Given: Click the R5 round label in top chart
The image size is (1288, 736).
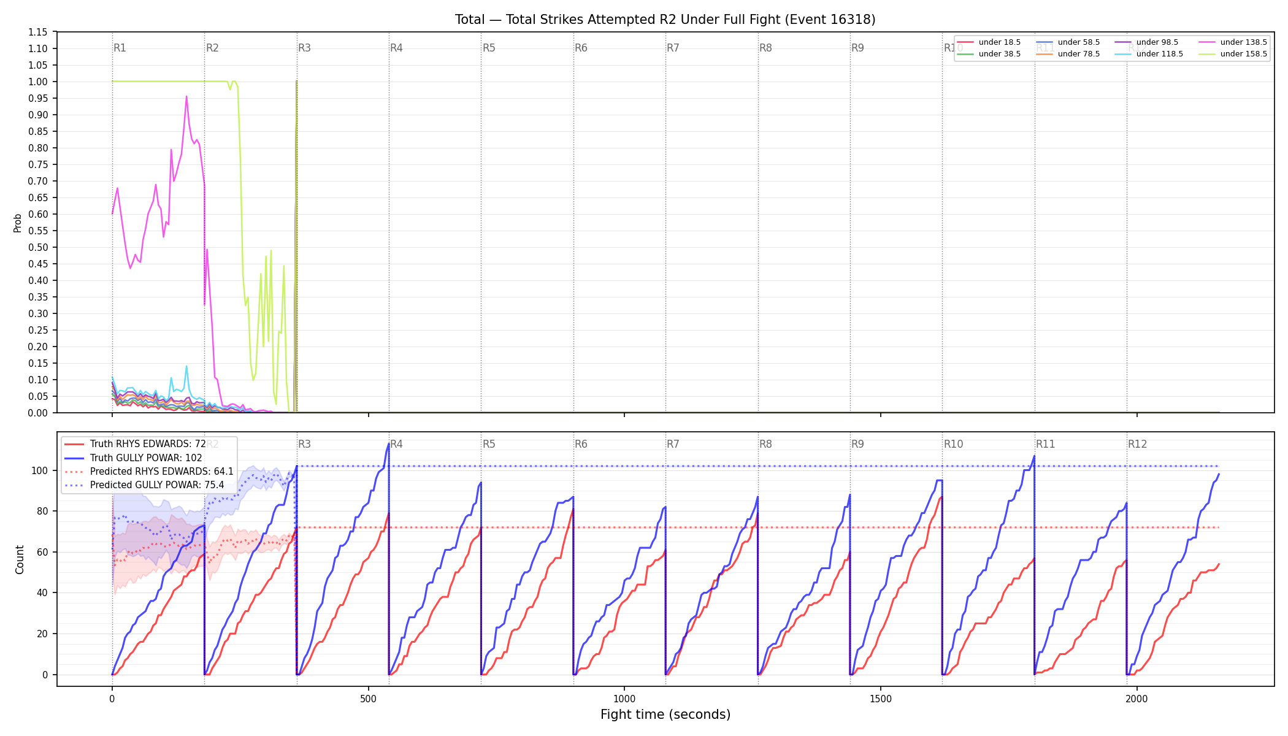Looking at the screenshot, I should tap(489, 48).
